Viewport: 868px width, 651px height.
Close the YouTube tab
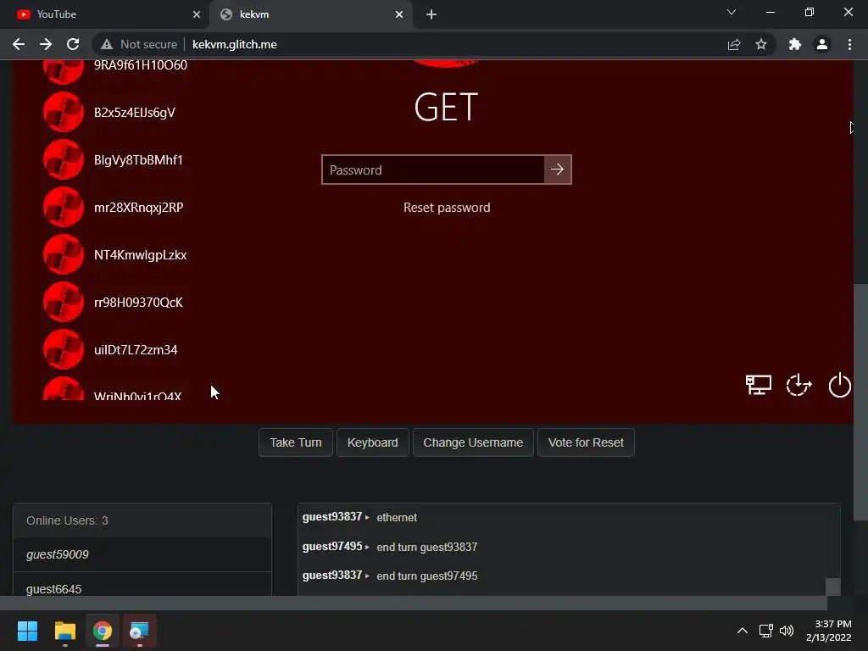click(x=197, y=14)
